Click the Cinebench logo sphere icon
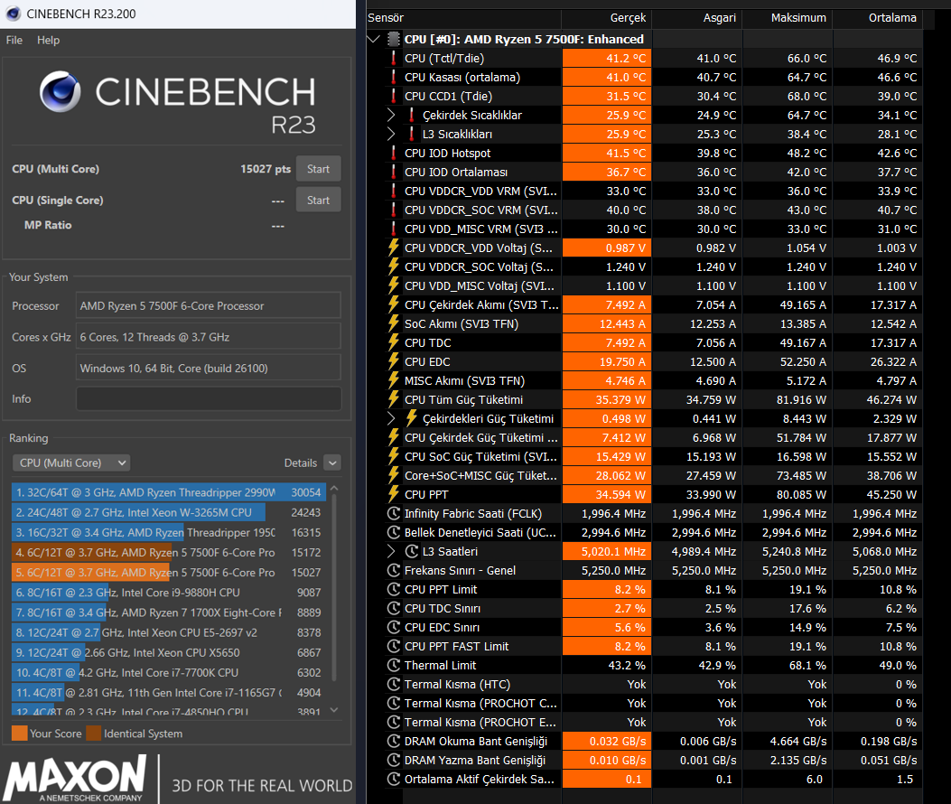The width and height of the screenshot is (951, 804). coord(60,91)
